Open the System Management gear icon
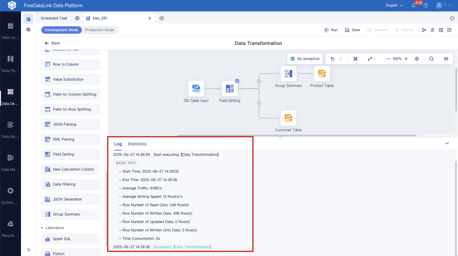Viewport: 458px width, 256px height. 10,191
